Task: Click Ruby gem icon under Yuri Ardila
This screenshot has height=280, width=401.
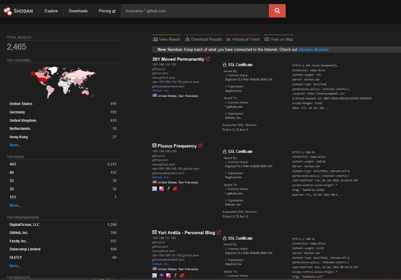Action: [182, 276]
